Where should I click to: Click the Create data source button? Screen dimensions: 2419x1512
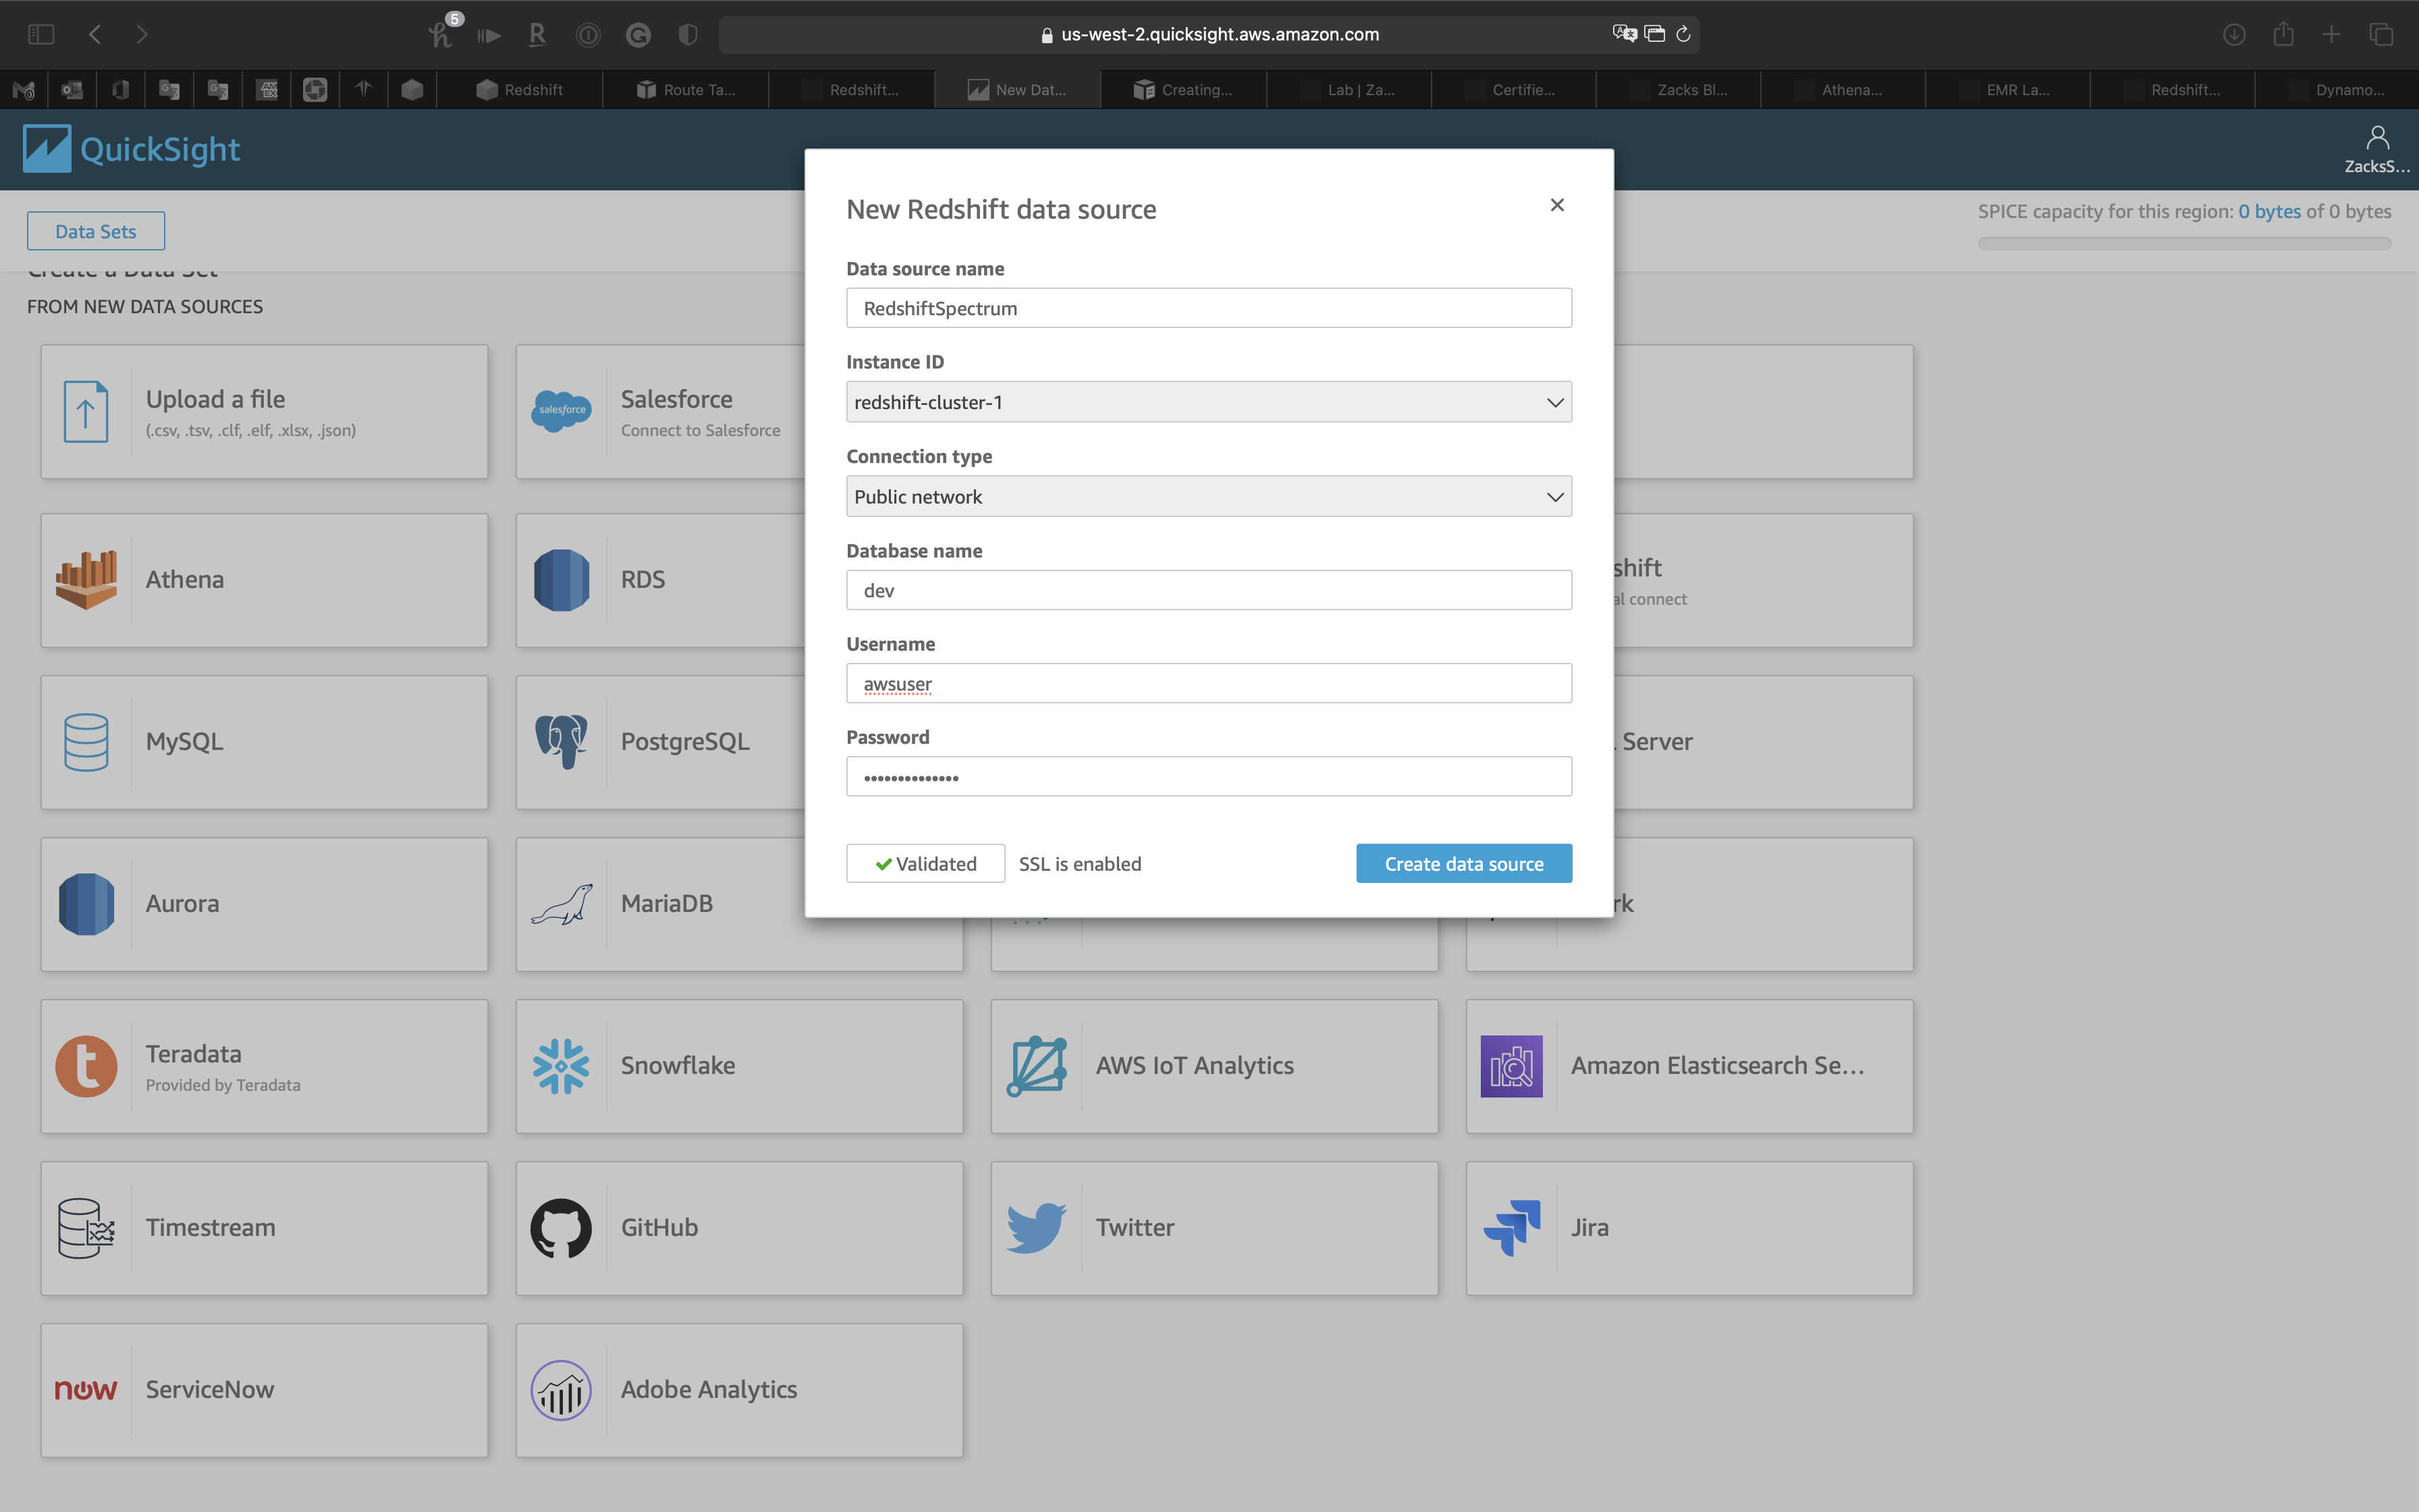point(1463,864)
